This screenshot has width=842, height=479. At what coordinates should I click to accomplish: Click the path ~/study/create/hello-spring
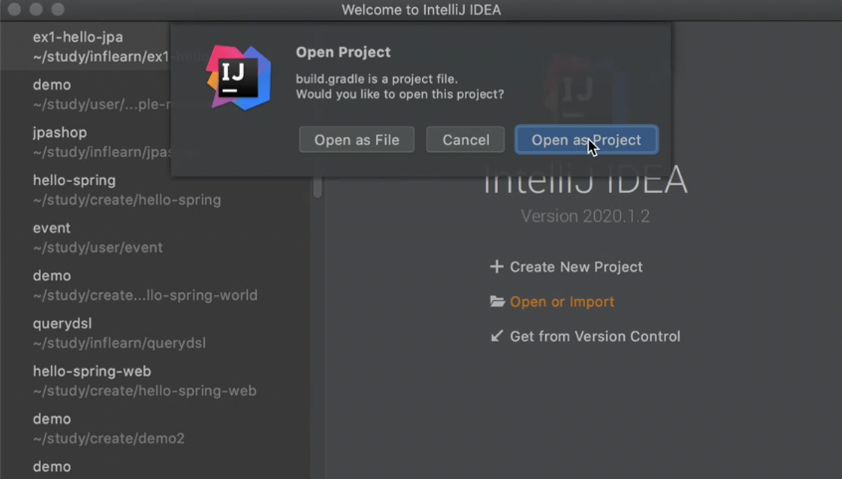click(126, 200)
